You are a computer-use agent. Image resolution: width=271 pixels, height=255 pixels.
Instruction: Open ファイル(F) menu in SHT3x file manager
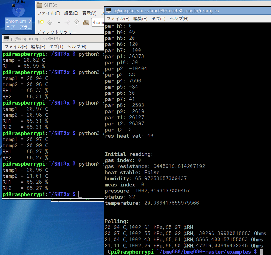(49, 13)
